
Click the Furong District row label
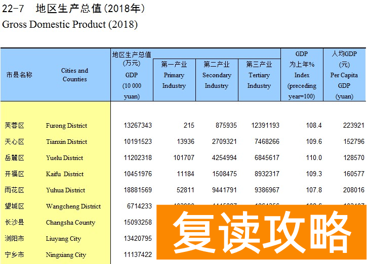[66, 126]
